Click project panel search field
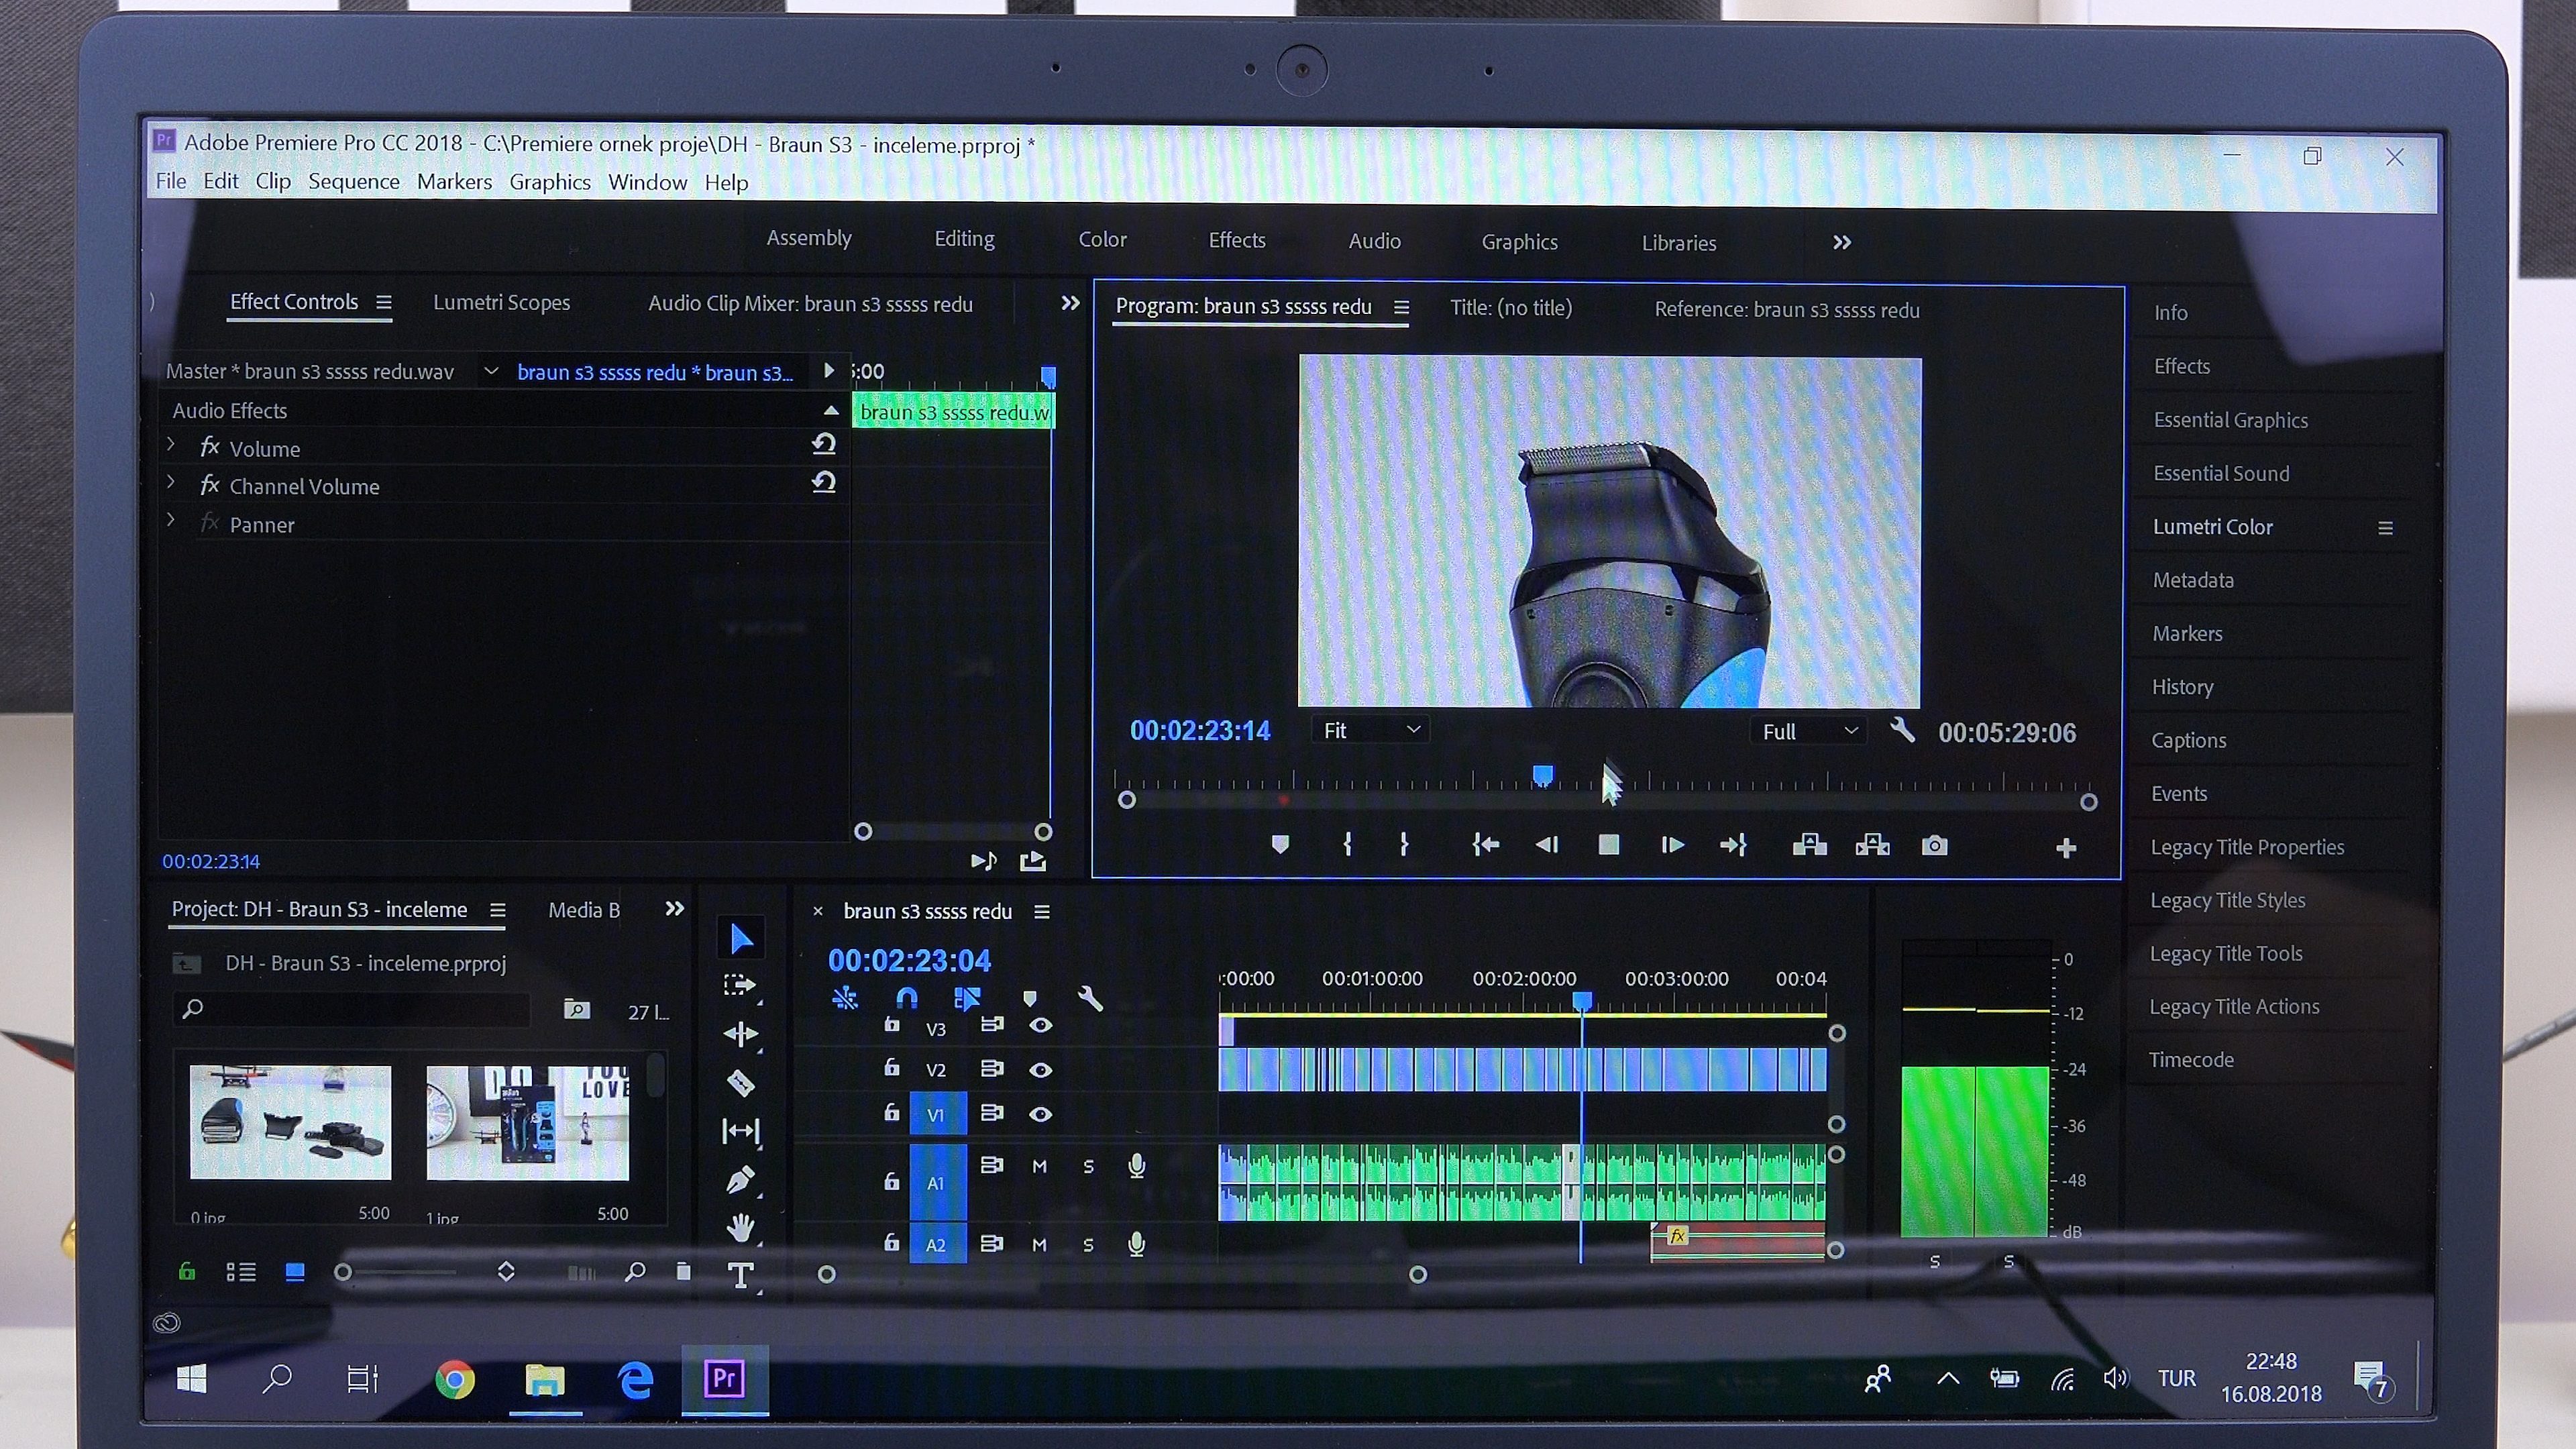The width and height of the screenshot is (2576, 1449). (352, 1009)
